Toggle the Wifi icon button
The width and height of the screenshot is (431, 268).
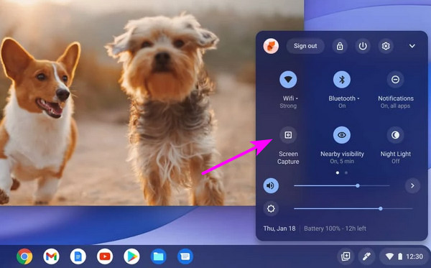click(x=288, y=80)
